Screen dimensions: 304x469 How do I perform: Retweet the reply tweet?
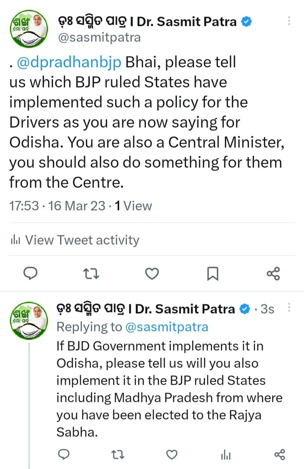pos(118,454)
